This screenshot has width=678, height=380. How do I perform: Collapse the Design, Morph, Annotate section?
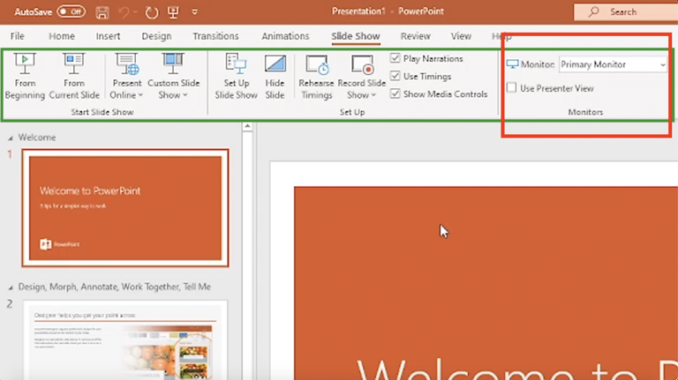pos(10,287)
